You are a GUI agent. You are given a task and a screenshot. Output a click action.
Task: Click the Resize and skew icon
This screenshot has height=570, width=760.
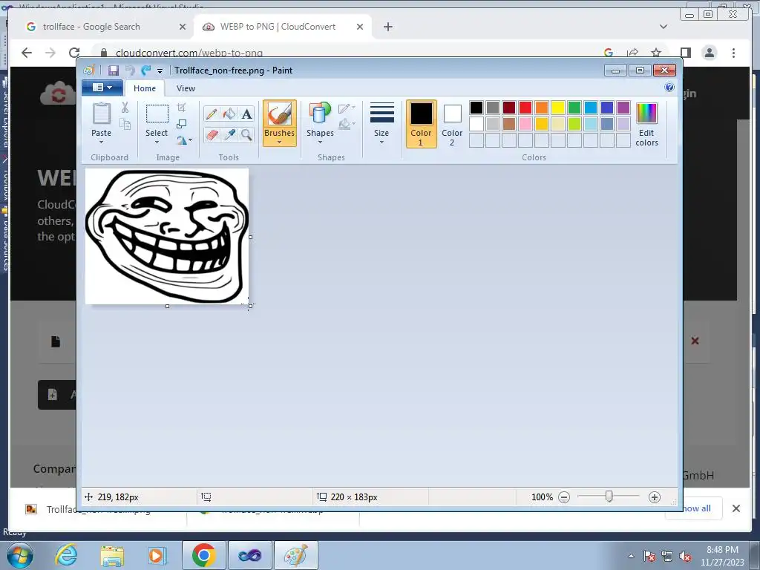(182, 124)
